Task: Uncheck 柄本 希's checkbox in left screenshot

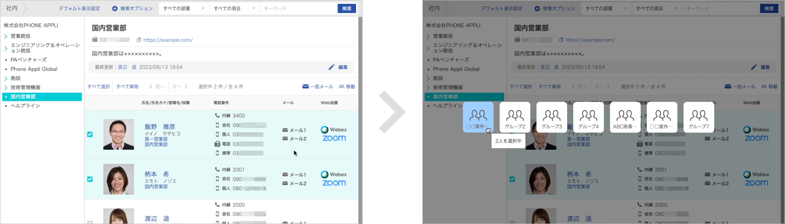Action: tap(90, 179)
